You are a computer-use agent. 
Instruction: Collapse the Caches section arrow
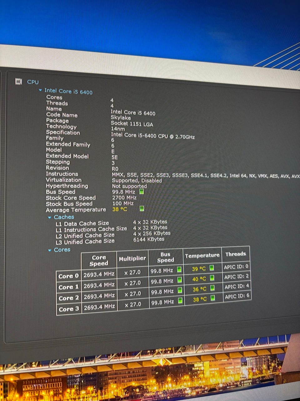pos(50,217)
